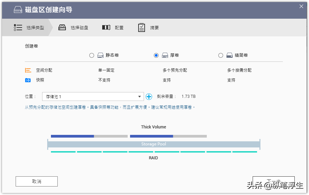Click the 厚卷 label
The width and height of the screenshot is (309, 195).
pyautogui.click(x=175, y=55)
